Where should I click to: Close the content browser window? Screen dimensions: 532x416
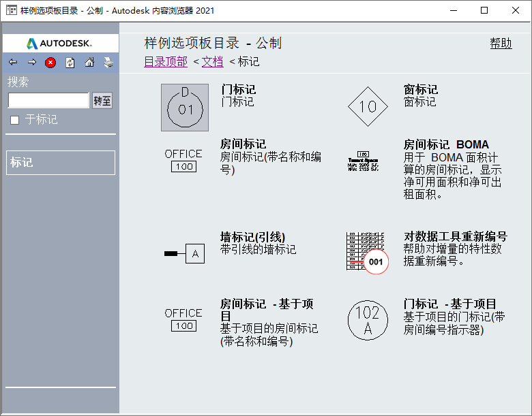[516, 10]
